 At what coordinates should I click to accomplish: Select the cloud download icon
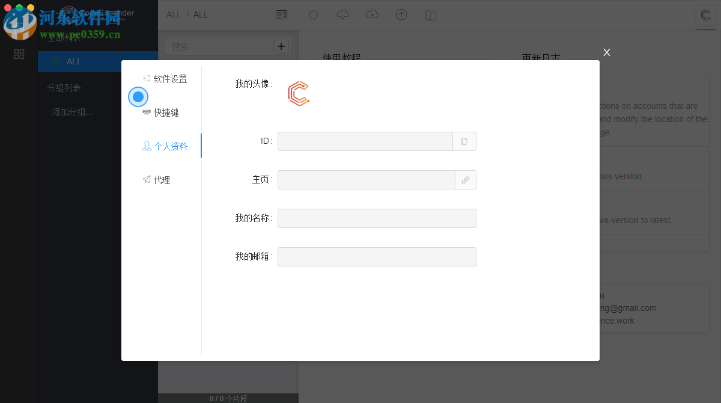click(x=342, y=14)
